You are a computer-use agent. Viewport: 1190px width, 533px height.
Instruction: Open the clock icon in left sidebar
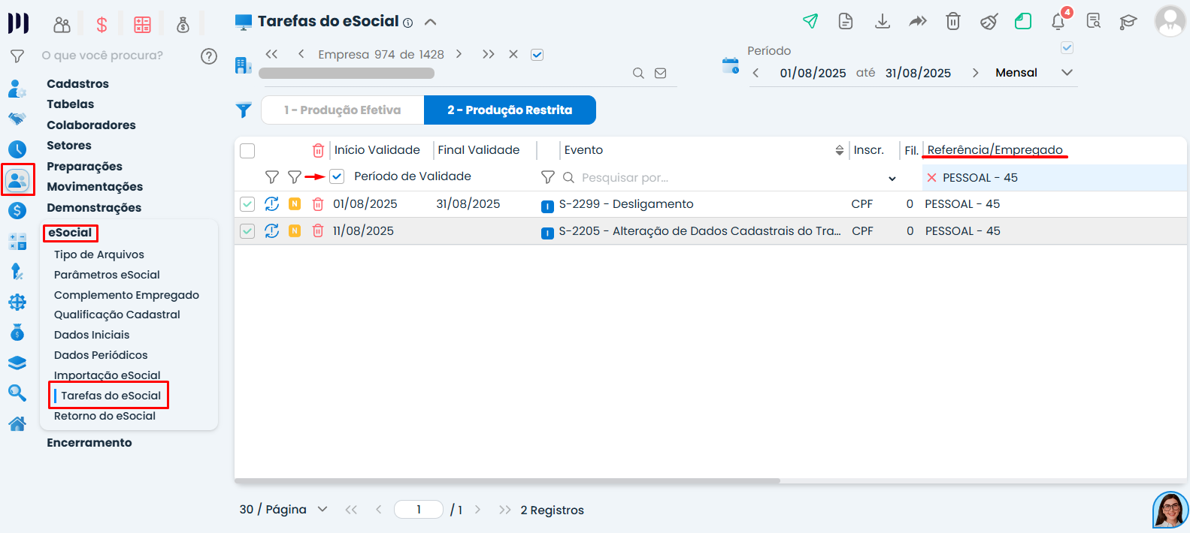(x=17, y=149)
